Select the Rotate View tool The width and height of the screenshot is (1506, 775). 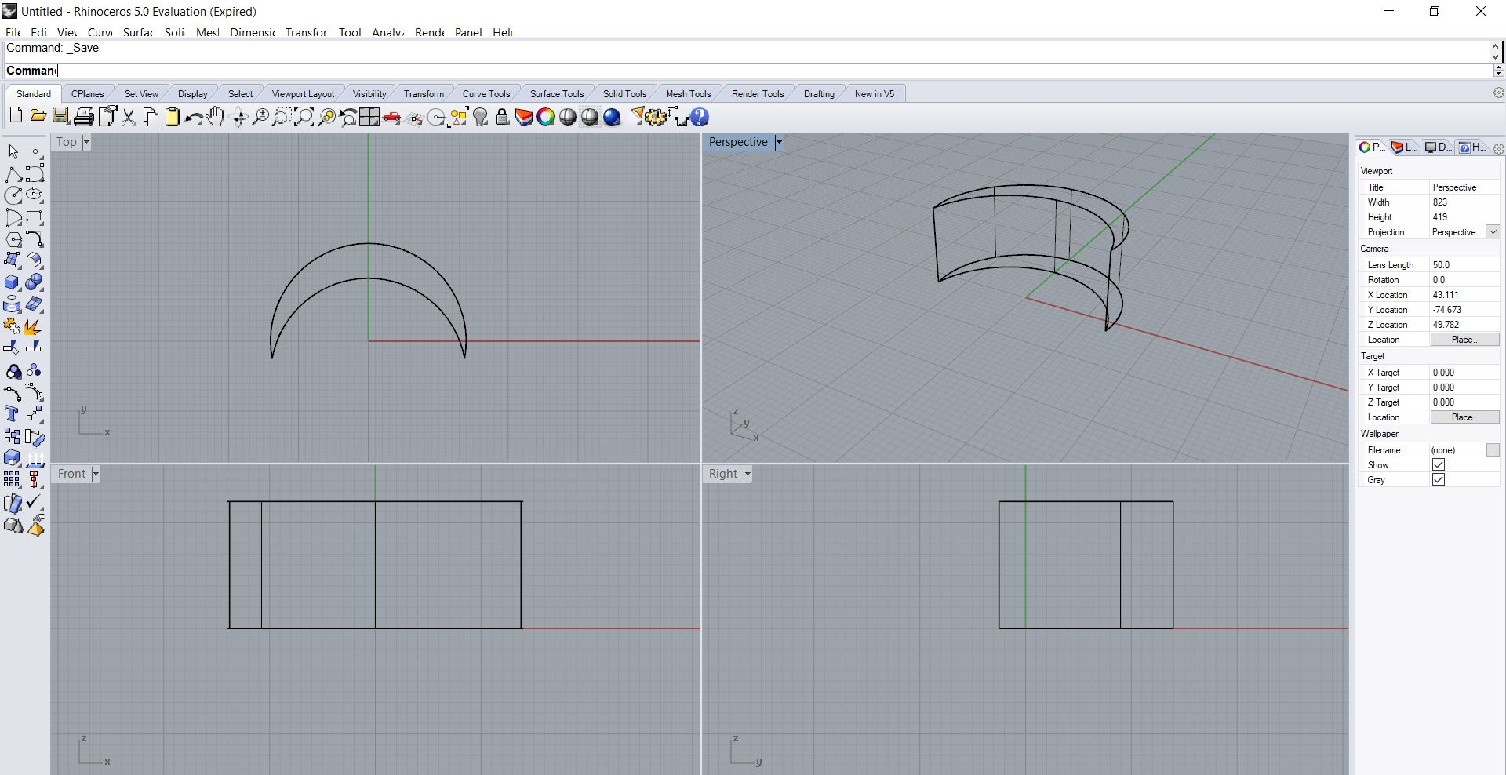click(239, 116)
